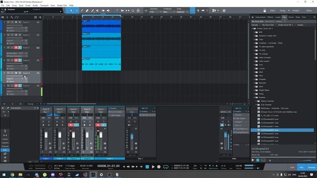
Task: Solo Track 1 channel in the mixer
Action: tap(49, 122)
